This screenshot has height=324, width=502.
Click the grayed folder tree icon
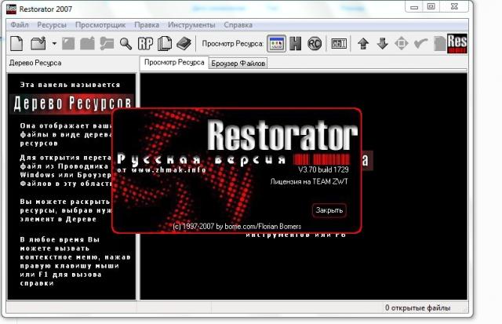click(107, 44)
